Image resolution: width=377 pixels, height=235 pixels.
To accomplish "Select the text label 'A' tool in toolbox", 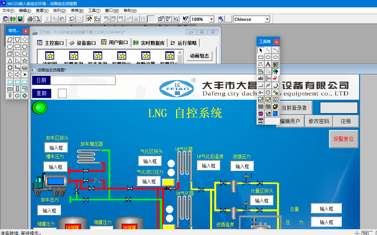I will pos(268,64).
